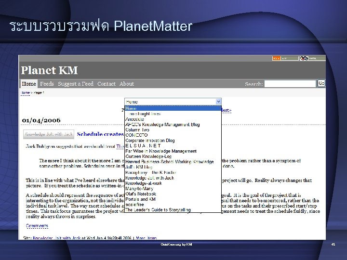Click the Latest pagination link
This screenshot has height=260, width=347.
(x=226, y=110)
